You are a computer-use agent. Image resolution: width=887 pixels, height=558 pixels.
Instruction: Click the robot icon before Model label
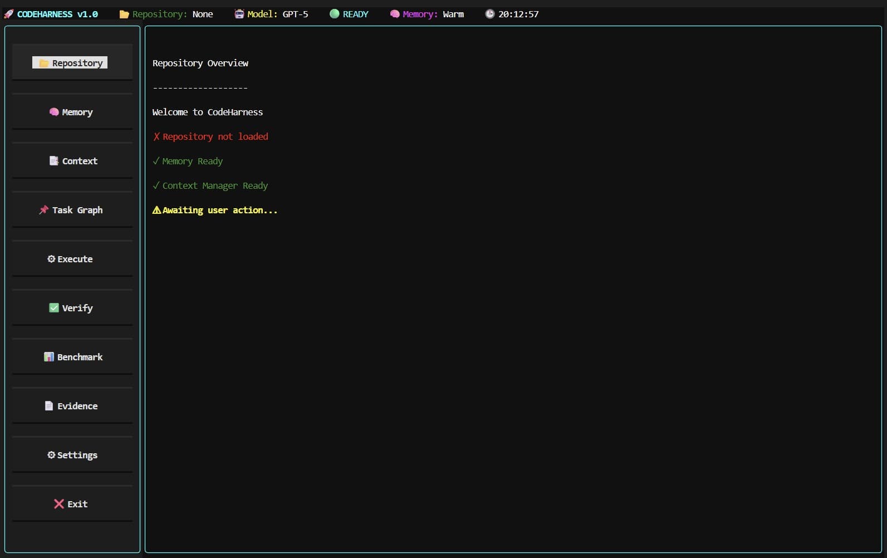tap(239, 14)
